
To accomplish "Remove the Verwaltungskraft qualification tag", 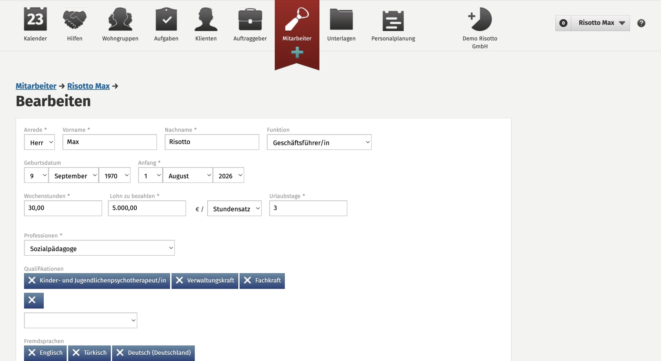I will (179, 280).
